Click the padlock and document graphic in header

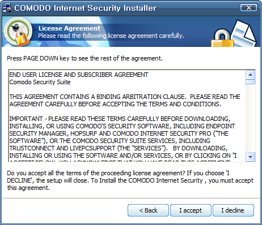234,34
